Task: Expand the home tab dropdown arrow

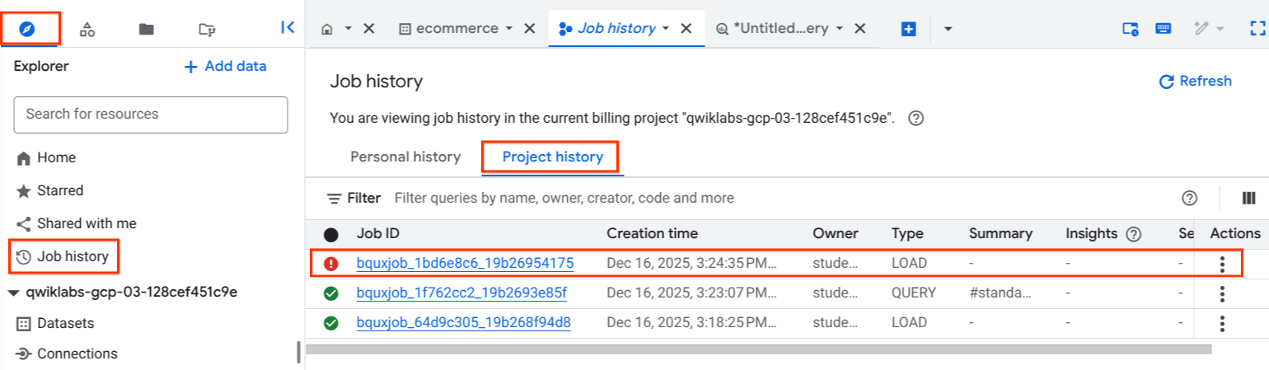Action: tap(348, 29)
